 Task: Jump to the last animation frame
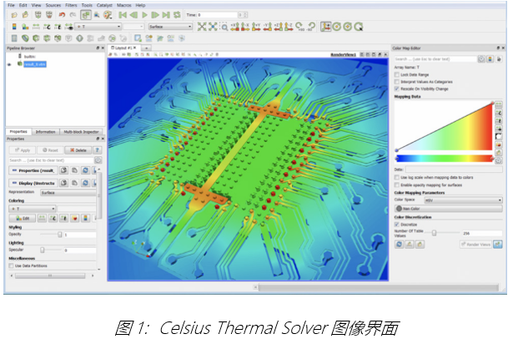tap(165, 15)
